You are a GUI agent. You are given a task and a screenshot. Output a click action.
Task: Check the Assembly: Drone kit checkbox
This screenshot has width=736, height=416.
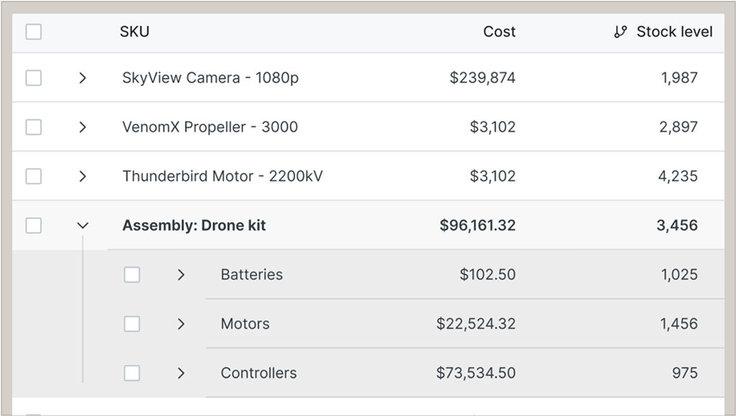34,225
